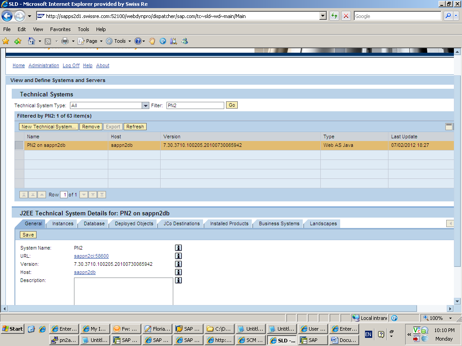The height and width of the screenshot is (346, 462).
Task: Click info icon next to Description box
Action: (178, 280)
